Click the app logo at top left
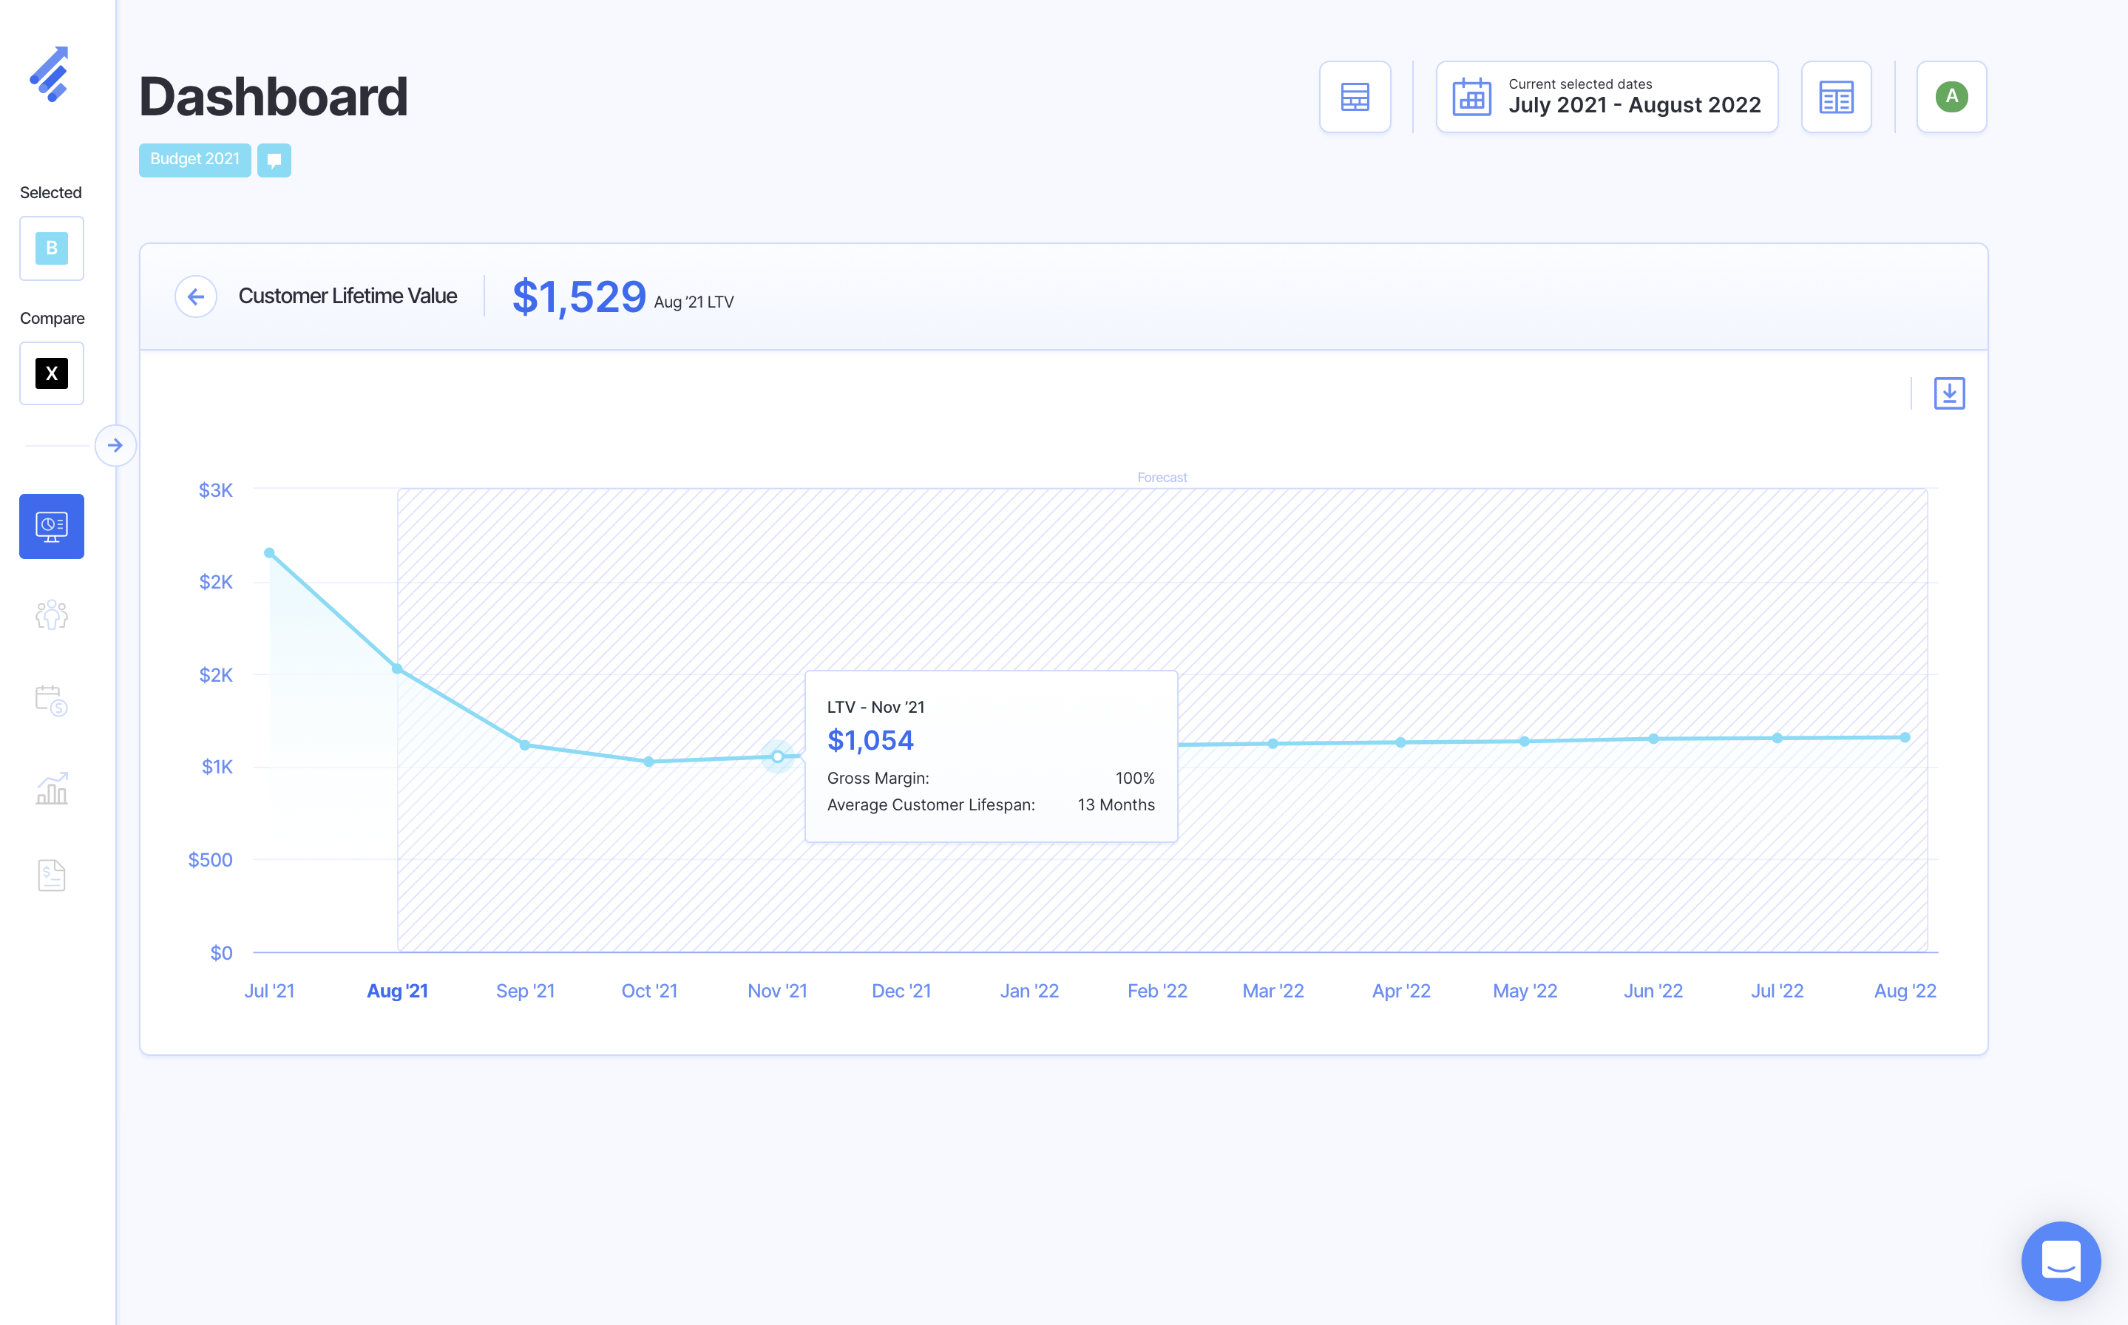This screenshot has height=1325, width=2128. click(x=50, y=75)
